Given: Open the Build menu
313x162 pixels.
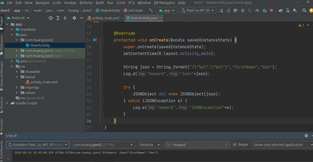Looking at the screenshot, I should pyautogui.click(x=100, y=3).
